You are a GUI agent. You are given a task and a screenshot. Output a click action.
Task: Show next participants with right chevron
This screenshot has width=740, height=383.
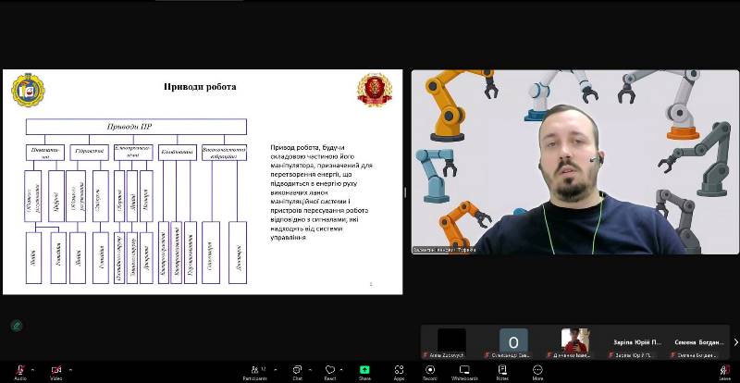(735, 342)
